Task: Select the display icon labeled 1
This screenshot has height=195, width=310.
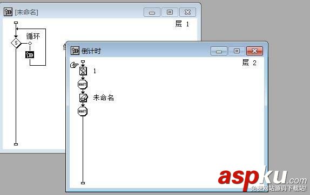Action: 83,71
